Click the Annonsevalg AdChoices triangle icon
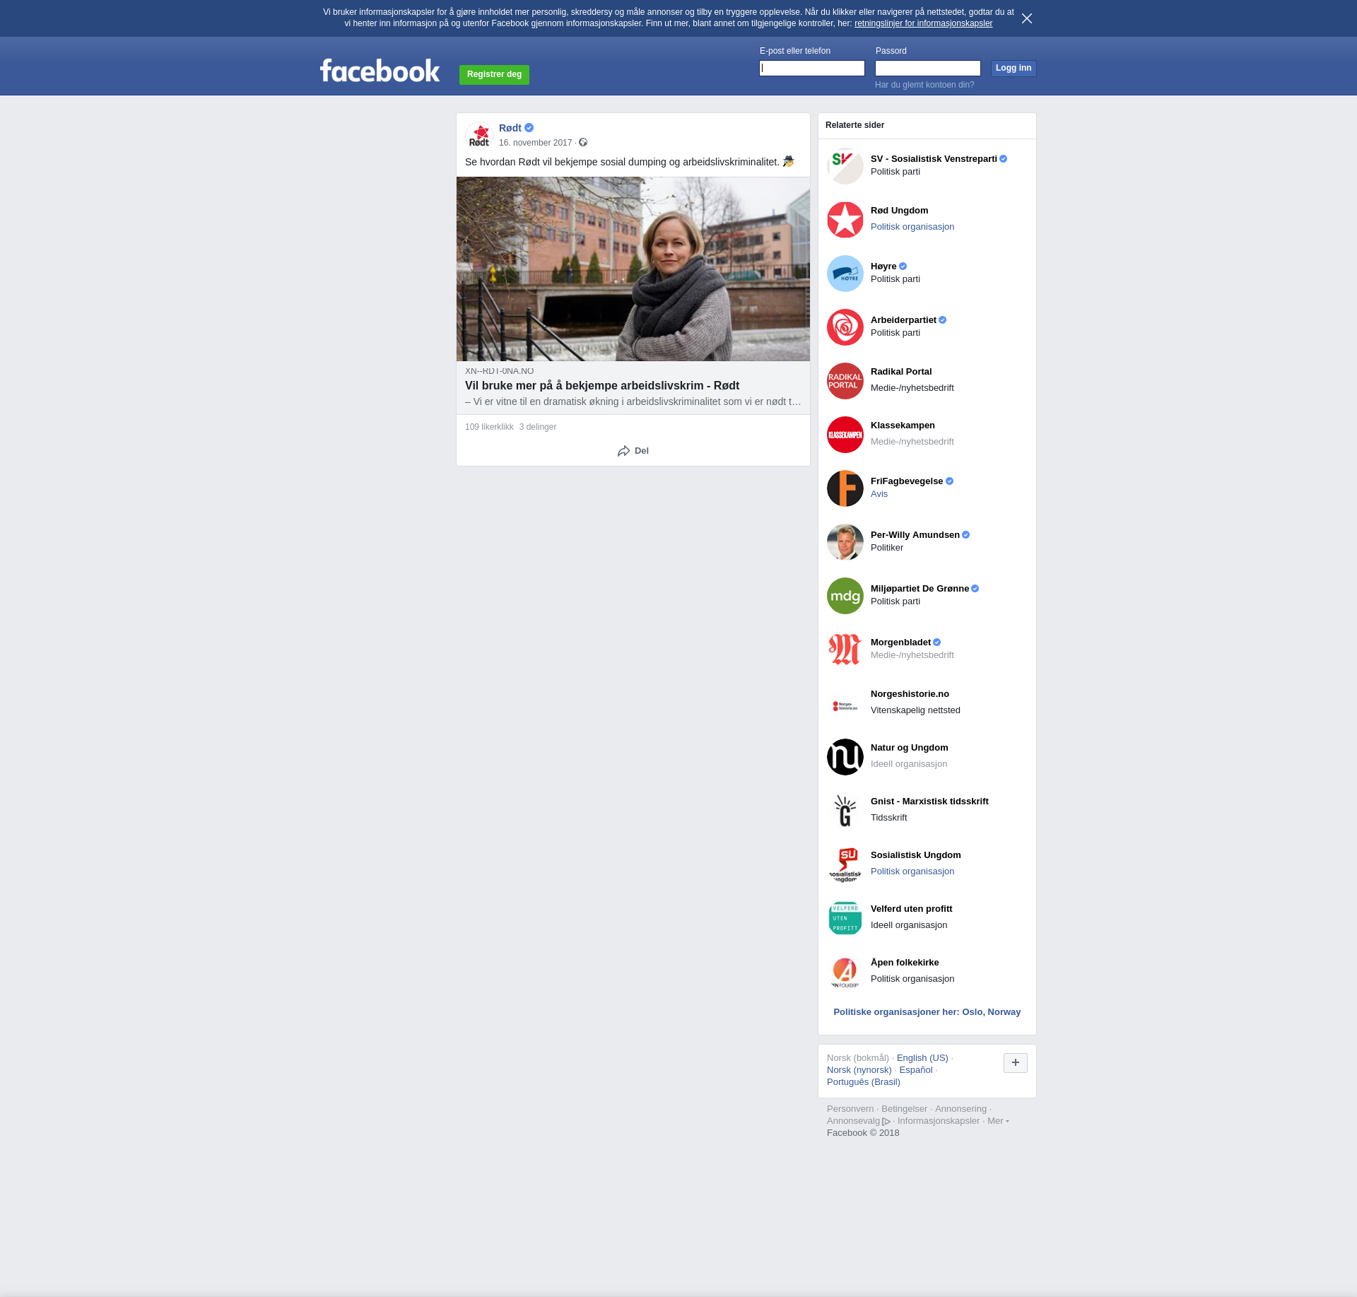The height and width of the screenshot is (1297, 1357). coord(886,1122)
